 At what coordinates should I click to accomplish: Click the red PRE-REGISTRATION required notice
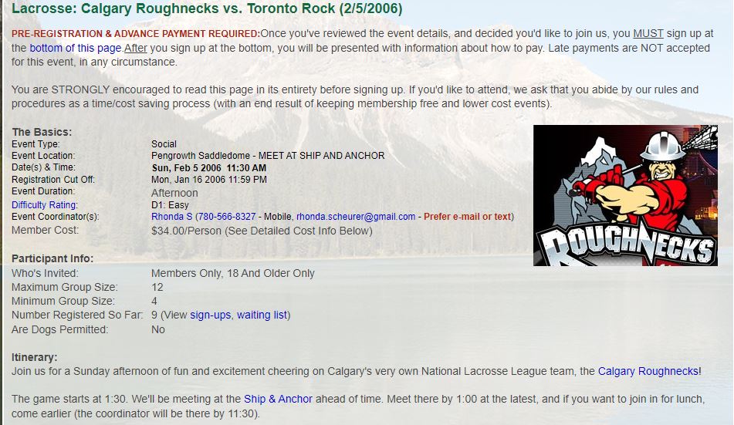click(x=136, y=34)
